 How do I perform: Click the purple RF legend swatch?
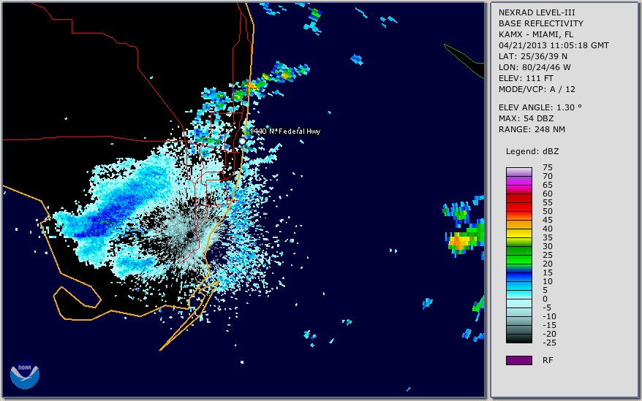[x=519, y=360]
